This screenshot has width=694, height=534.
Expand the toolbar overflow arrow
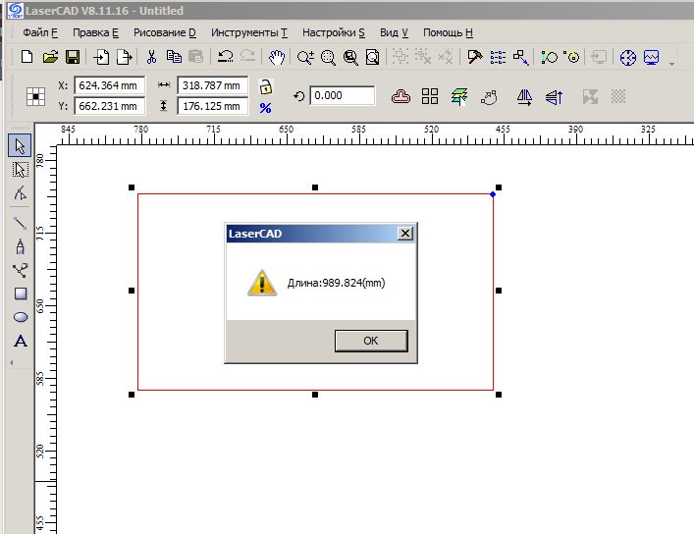click(x=671, y=64)
